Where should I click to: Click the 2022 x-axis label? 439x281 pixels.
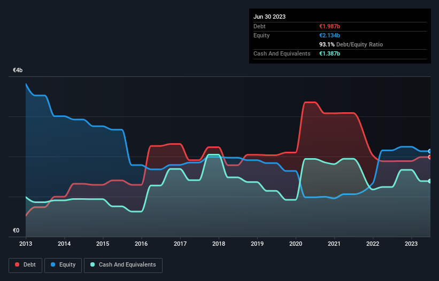pyautogui.click(x=373, y=244)
